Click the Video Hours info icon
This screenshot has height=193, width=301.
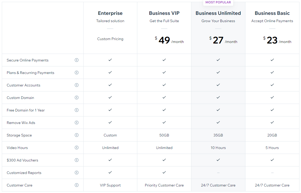point(76,147)
